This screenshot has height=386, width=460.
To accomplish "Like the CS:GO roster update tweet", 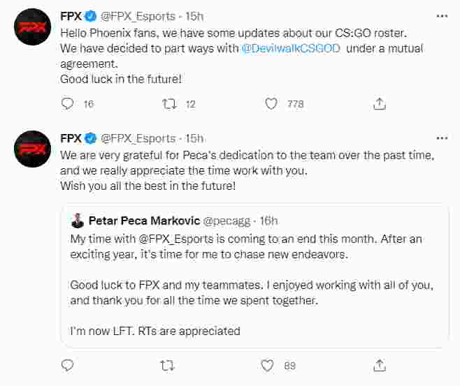I will point(272,103).
